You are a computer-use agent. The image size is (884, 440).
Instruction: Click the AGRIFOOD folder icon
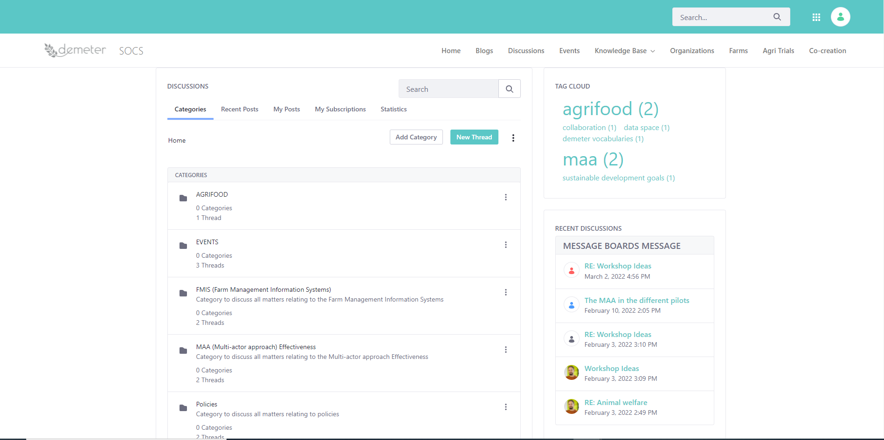183,198
